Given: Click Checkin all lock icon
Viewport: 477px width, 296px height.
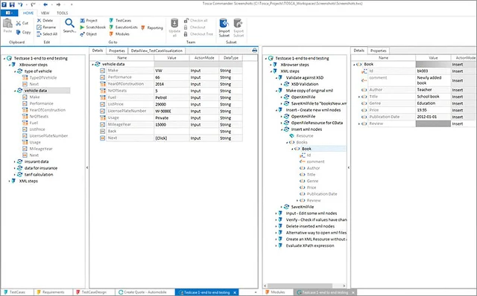Looking at the screenshot, I should tap(186, 20).
